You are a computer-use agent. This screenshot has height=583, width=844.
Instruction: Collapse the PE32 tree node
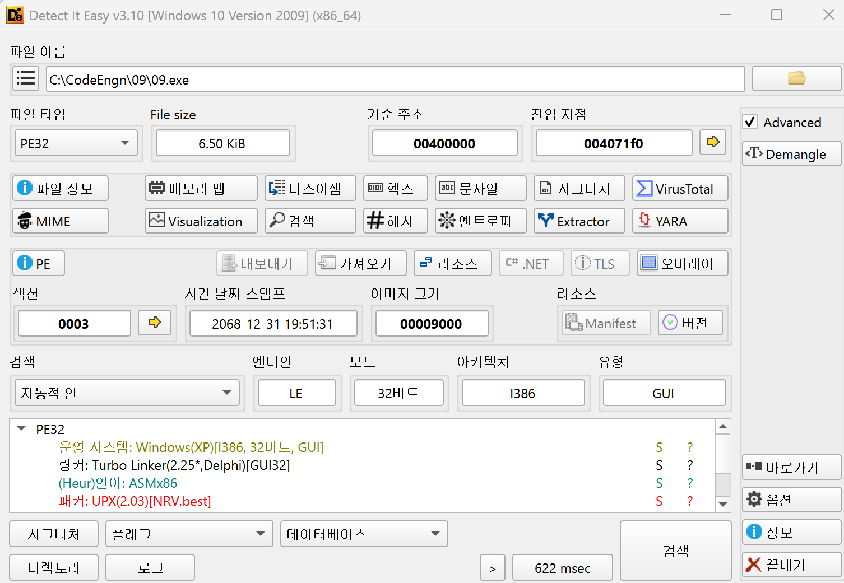22,429
